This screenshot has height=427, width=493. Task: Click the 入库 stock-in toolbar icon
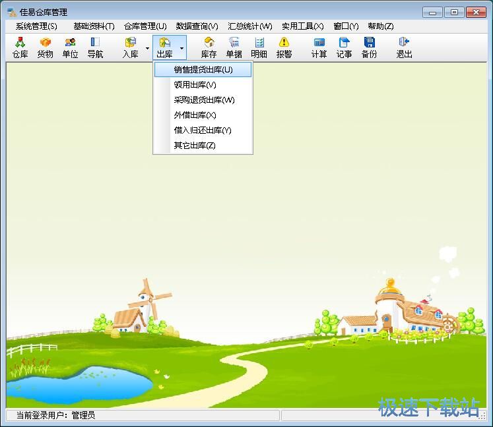(130, 47)
